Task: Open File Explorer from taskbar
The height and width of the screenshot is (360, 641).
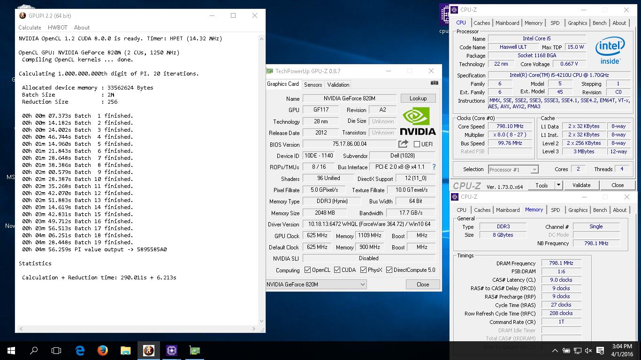Action: tap(125, 351)
